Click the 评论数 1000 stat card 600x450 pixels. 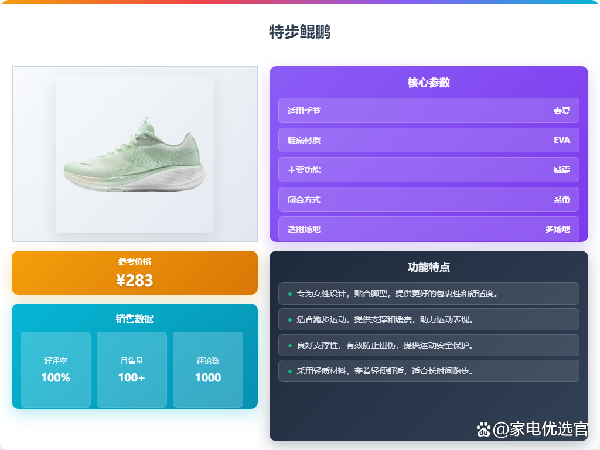pos(208,370)
